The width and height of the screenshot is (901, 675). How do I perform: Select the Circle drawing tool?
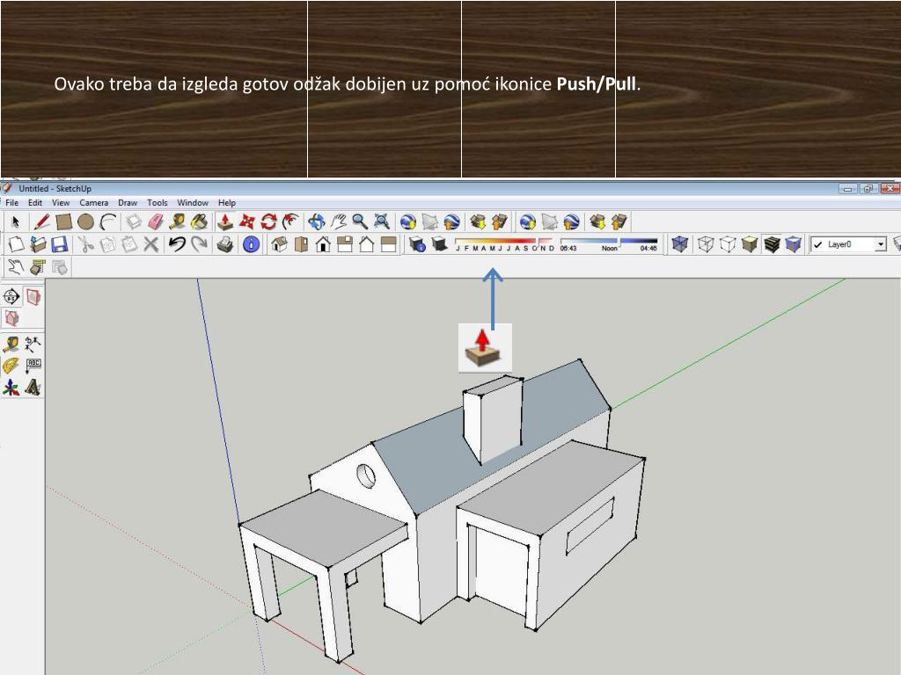[85, 221]
